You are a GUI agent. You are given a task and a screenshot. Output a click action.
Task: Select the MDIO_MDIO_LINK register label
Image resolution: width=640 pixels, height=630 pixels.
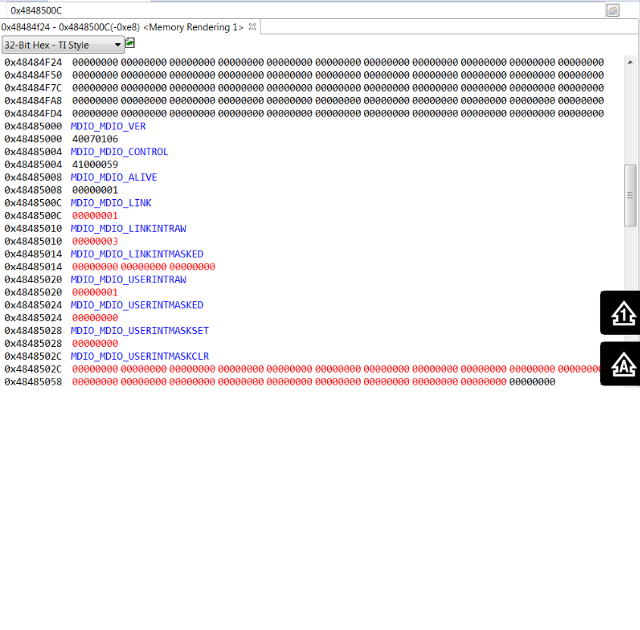point(111,203)
